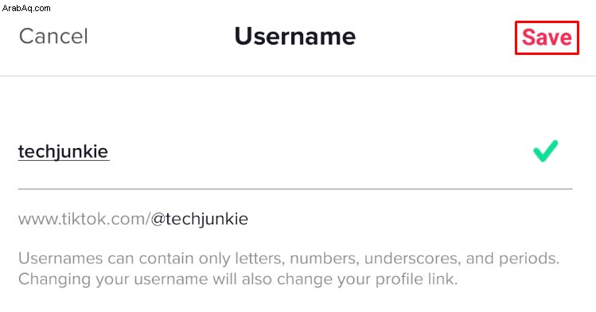Click blank header area between Cancel and Username
Image resolution: width=596 pixels, height=312 pixels.
(162, 37)
